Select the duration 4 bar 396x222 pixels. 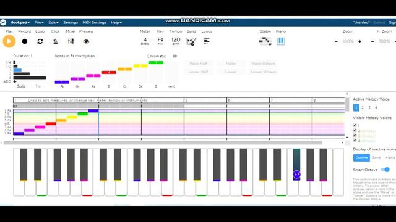30,78
